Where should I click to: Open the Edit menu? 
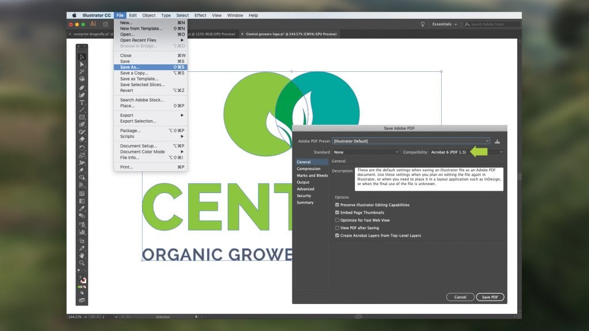pos(133,16)
